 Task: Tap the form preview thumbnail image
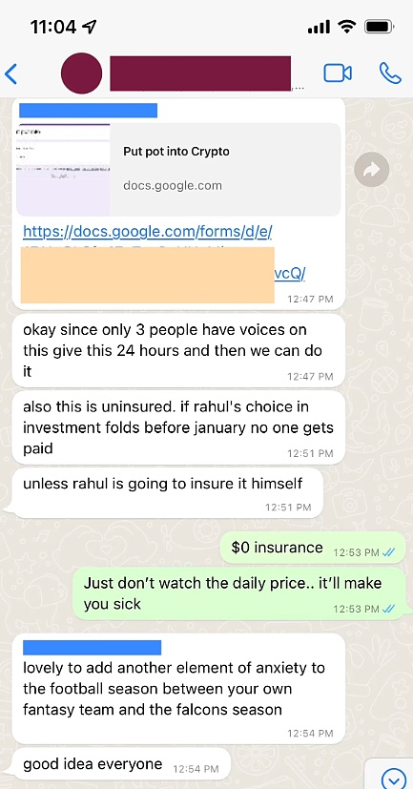click(x=63, y=169)
